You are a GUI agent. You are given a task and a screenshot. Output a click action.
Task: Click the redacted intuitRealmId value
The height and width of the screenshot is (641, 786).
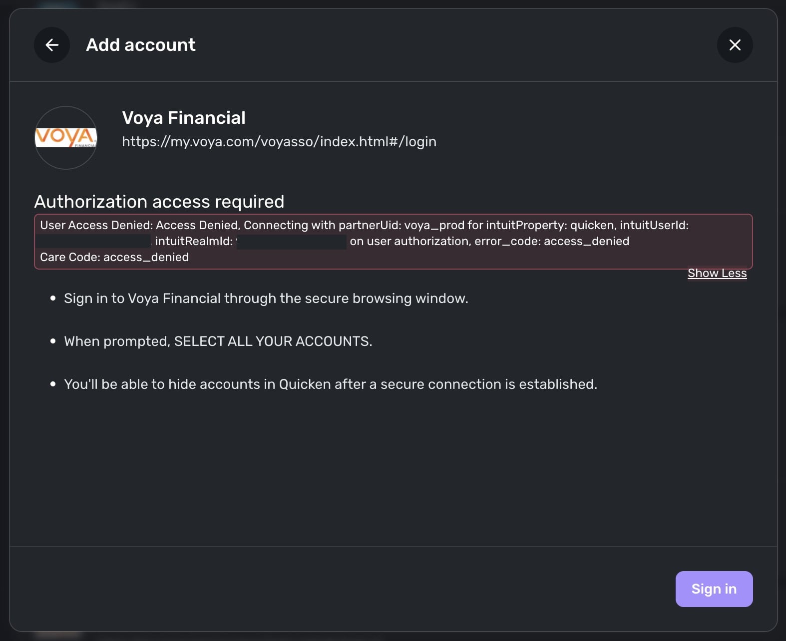pos(291,242)
